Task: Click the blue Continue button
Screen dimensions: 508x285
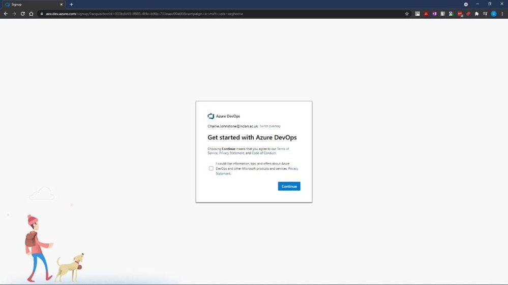Action: [289, 186]
